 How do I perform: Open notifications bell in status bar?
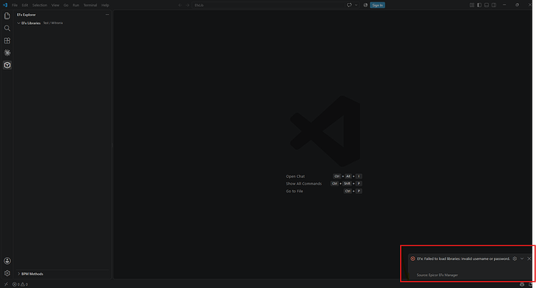click(x=531, y=284)
